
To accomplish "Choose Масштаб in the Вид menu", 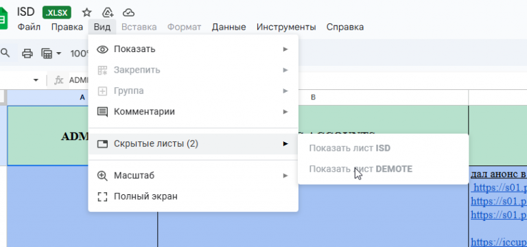I will pos(194,176).
